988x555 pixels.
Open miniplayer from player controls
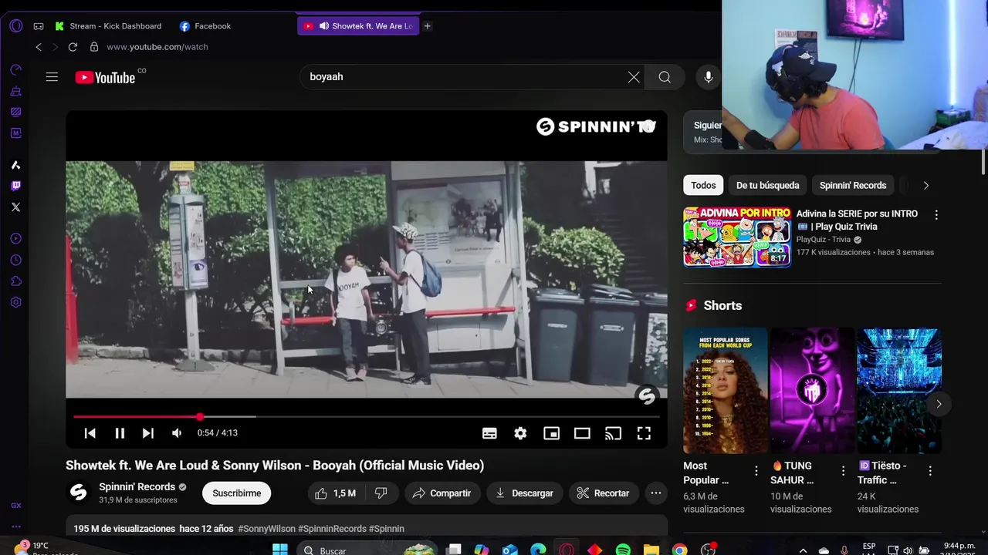(x=551, y=433)
